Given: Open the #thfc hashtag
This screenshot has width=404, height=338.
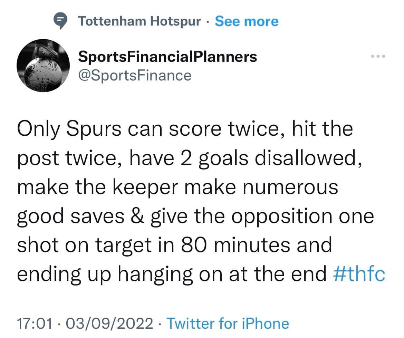Looking at the screenshot, I should click(359, 274).
